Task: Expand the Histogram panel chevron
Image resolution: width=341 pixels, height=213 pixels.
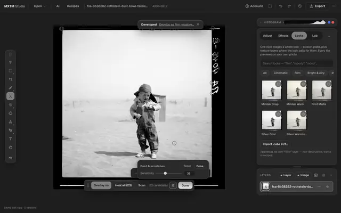Action: click(261, 22)
